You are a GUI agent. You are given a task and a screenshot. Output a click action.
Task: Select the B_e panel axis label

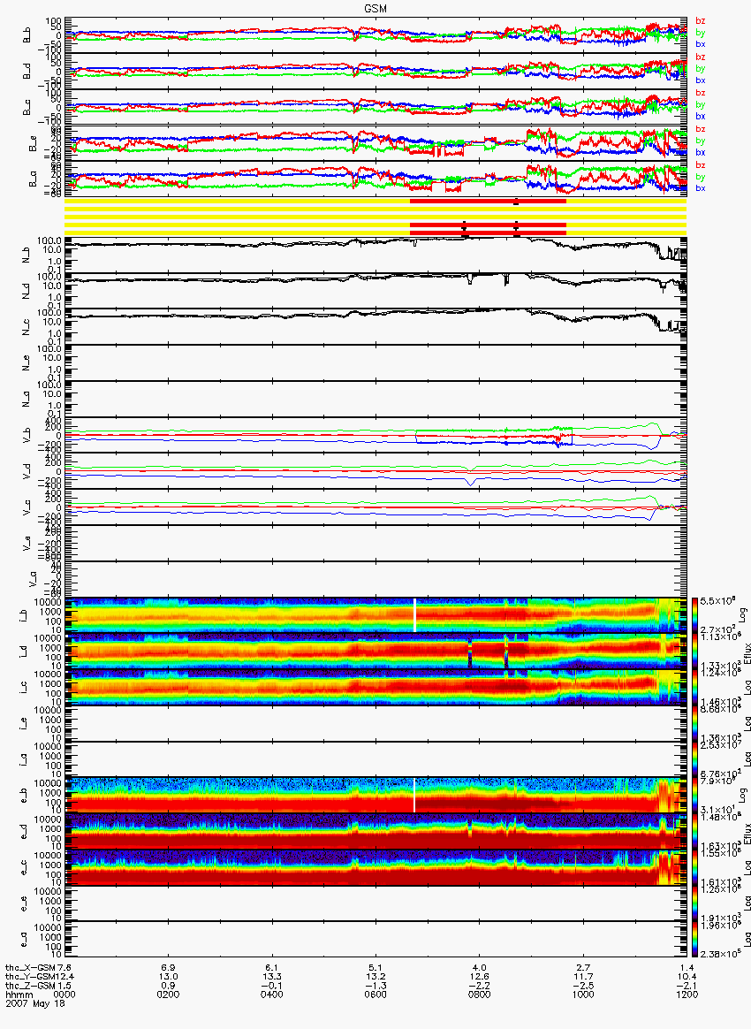click(x=32, y=144)
